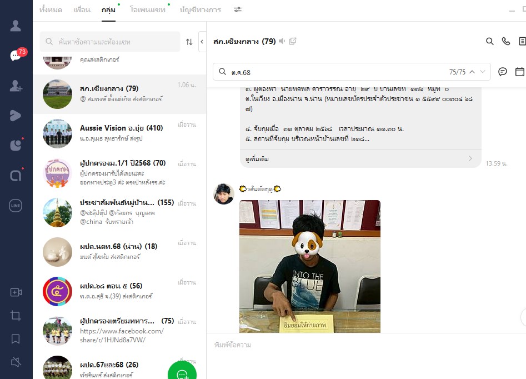
Task: Open the screen capture crop tool
Action: [x=16, y=316]
